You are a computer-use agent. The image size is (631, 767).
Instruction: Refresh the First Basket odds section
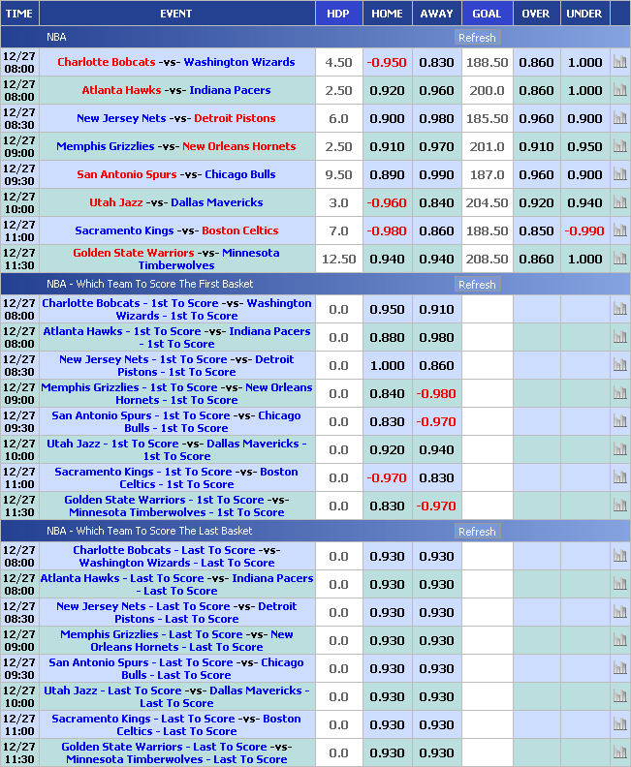477,285
